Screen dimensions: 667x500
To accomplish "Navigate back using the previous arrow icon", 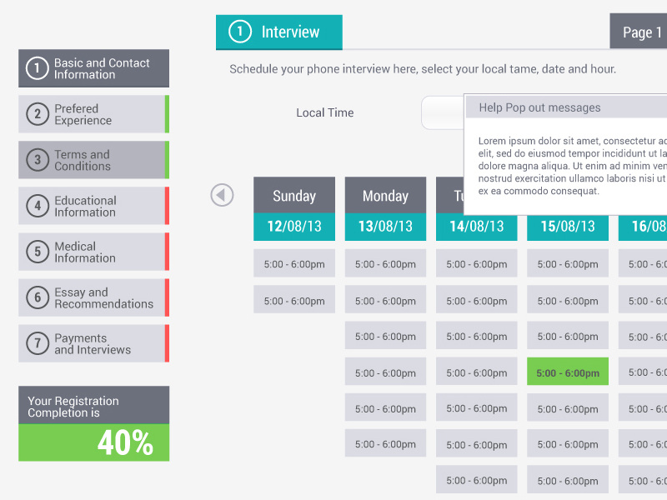I will coord(222,194).
